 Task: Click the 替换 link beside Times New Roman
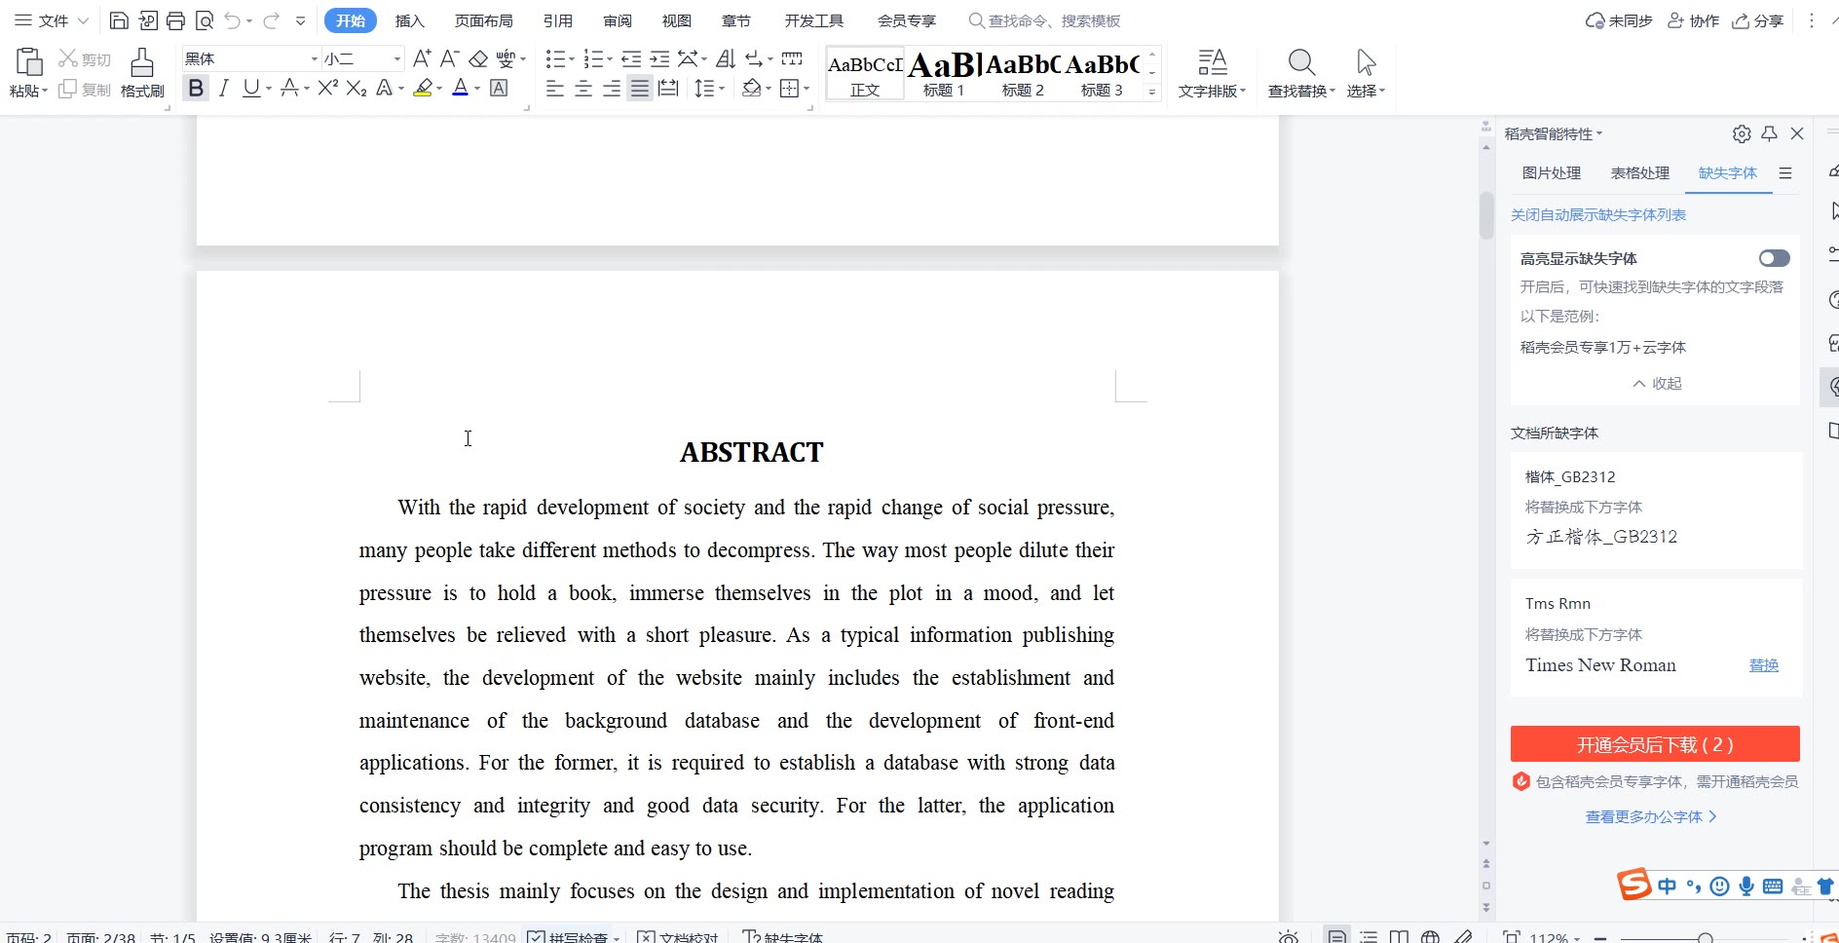[1763, 665]
